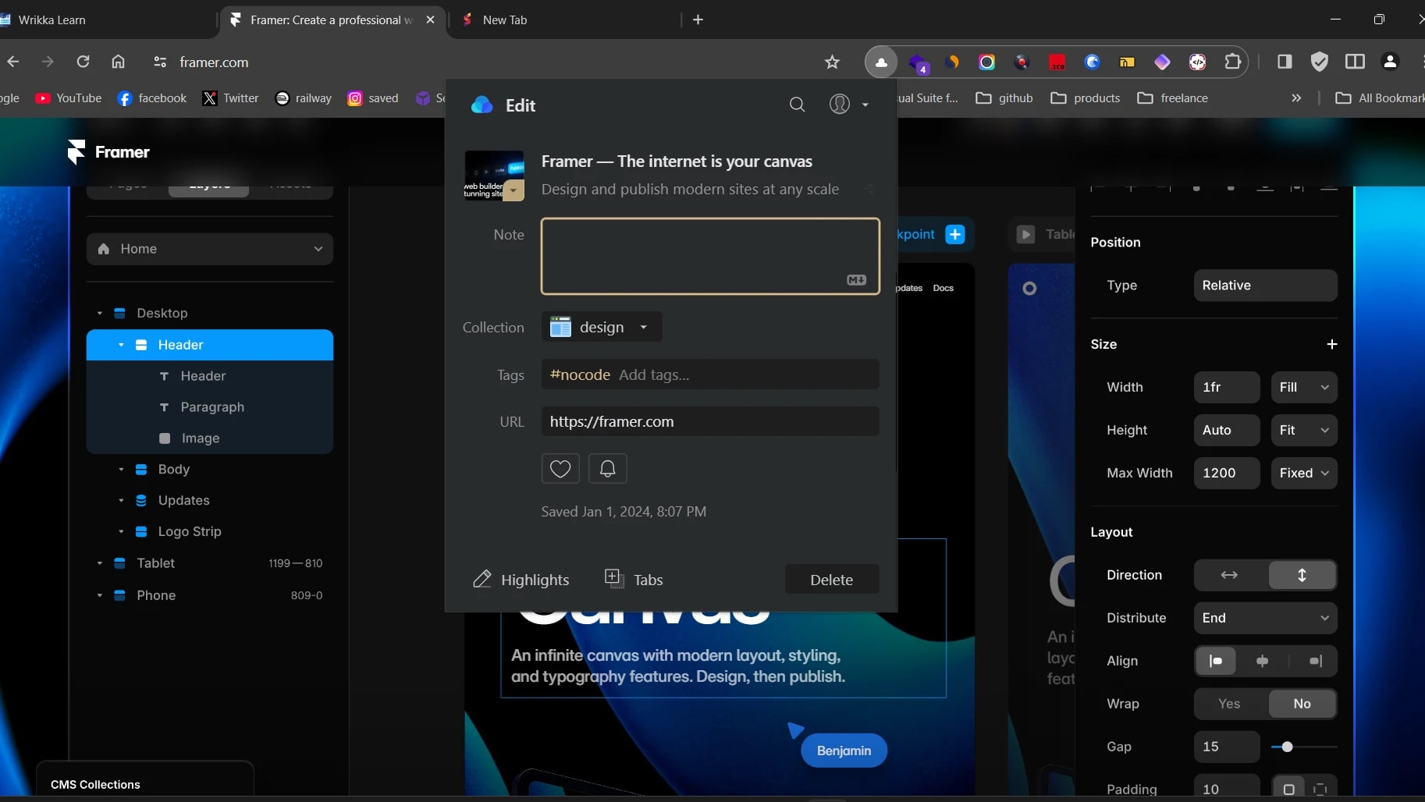1425x802 pixels.
Task: Mark bookmark as favorite with heart
Action: click(x=560, y=469)
